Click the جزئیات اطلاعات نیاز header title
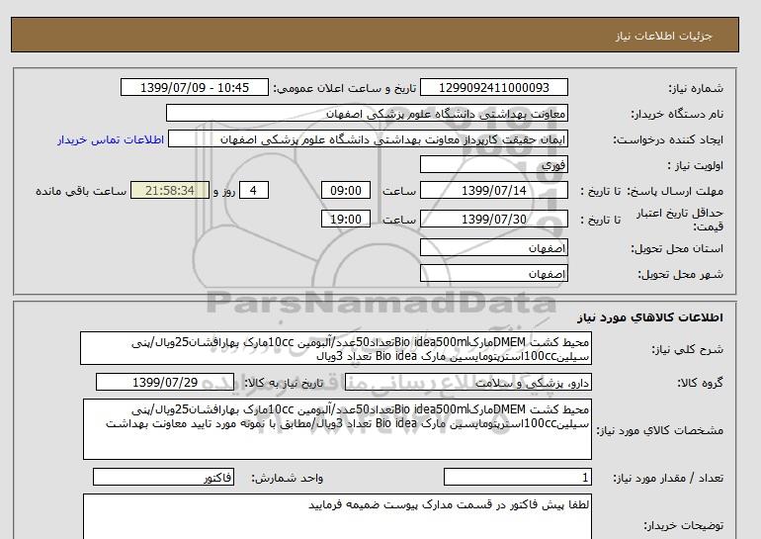761x539 pixels. 663,36
